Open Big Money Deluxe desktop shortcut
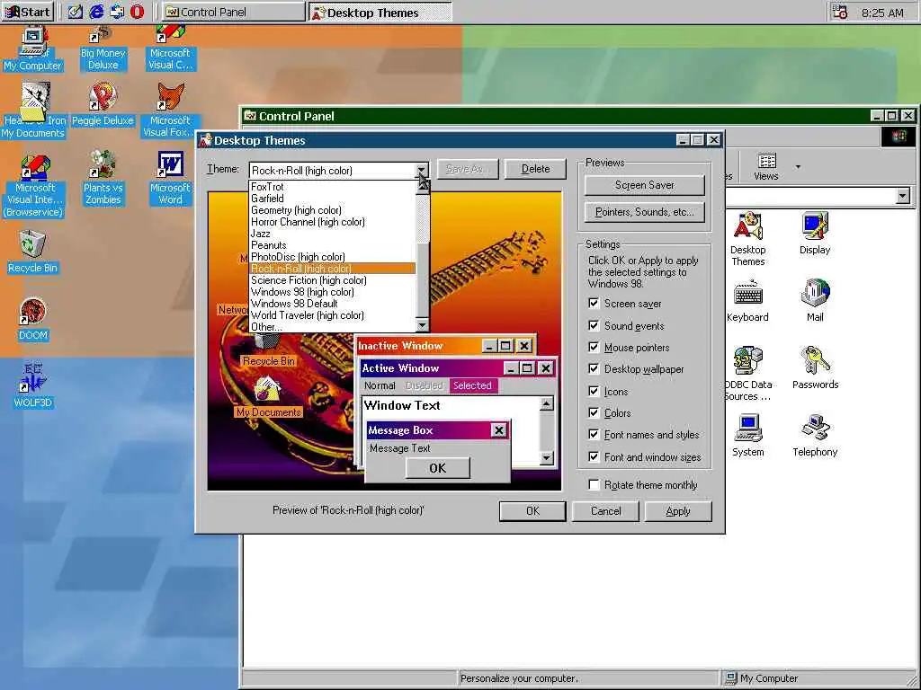This screenshot has width=921, height=690. 103,49
